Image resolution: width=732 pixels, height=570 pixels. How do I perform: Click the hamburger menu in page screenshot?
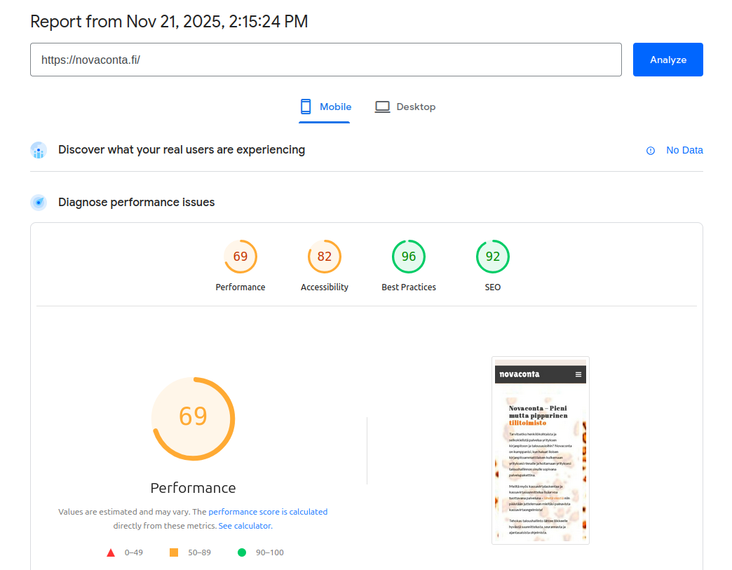click(x=578, y=374)
